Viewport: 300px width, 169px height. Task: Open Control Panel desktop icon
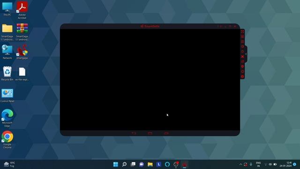coord(7,95)
